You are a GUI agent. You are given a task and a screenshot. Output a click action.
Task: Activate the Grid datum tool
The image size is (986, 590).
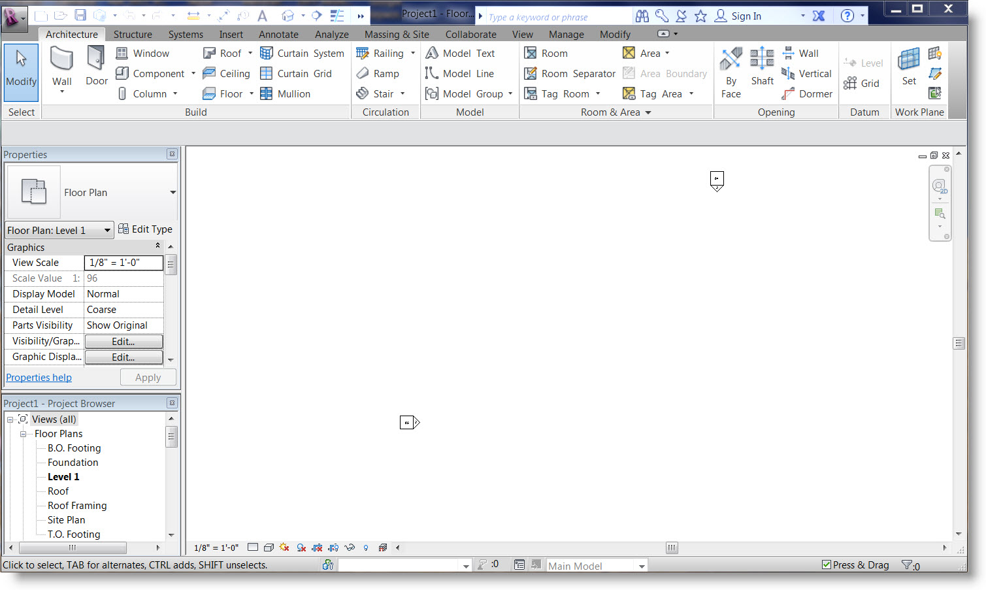point(861,84)
